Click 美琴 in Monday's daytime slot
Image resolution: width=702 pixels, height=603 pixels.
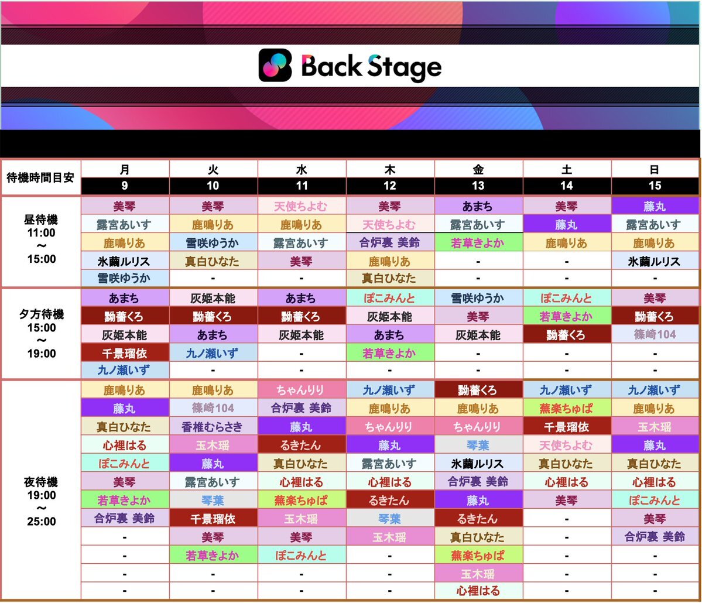tap(125, 206)
